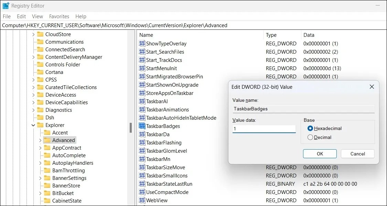
Task: Click the data 'c1 a2 2b 64 00 00 00 00'
Action: 330,184
